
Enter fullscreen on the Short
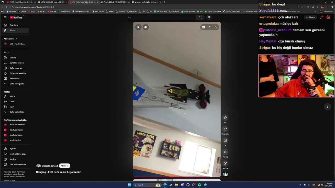pos(216,27)
